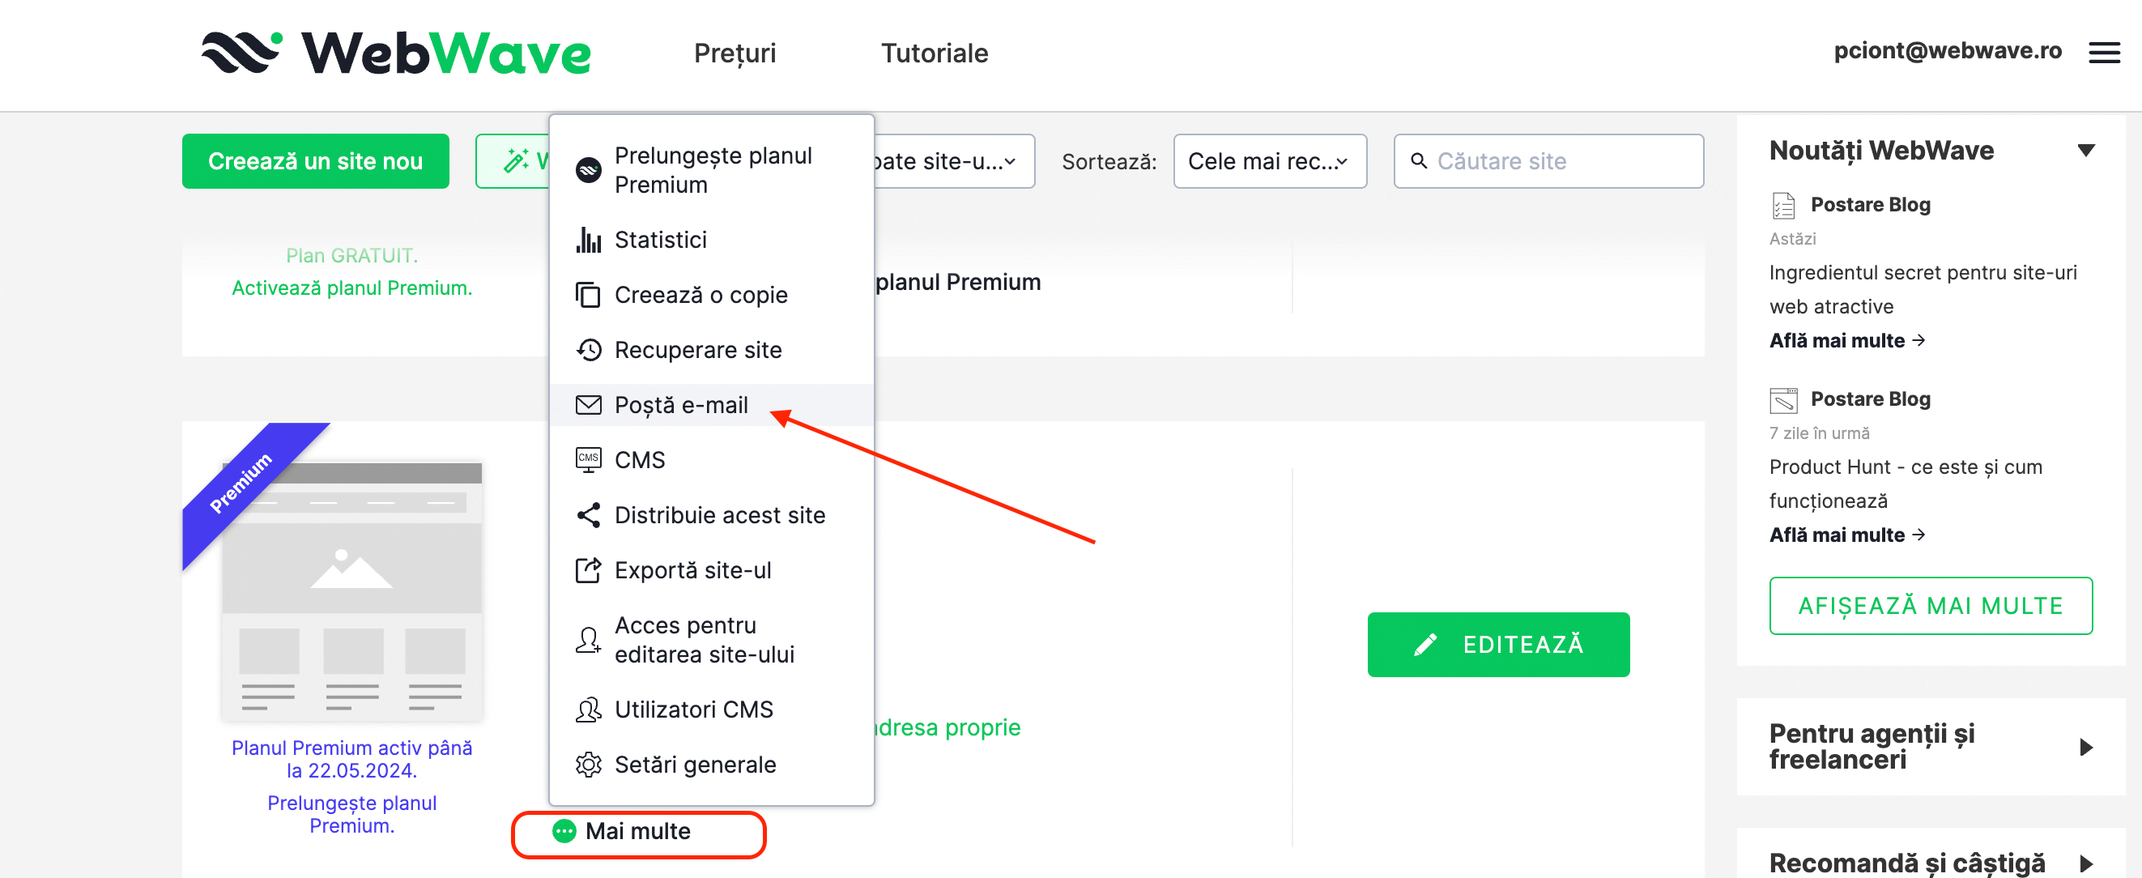
Task: Click the WebWave logo
Action: point(396,53)
